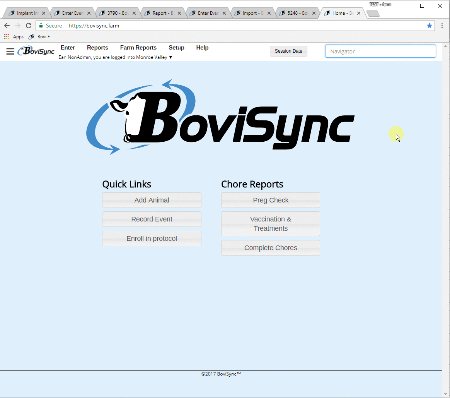The height and width of the screenshot is (398, 450).
Task: Click the browser forward arrow
Action: pyautogui.click(x=18, y=26)
